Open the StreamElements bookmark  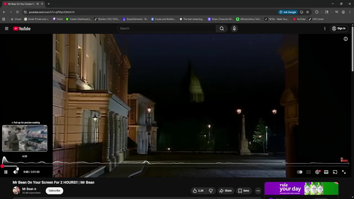click(x=135, y=19)
